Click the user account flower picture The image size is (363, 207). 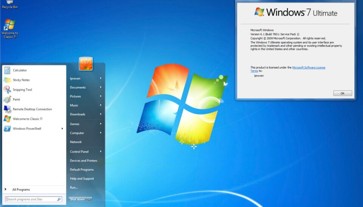[x=86, y=64]
